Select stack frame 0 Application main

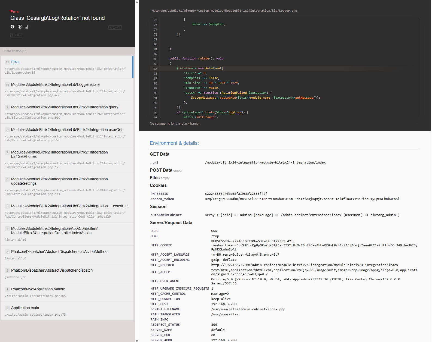point(67,311)
